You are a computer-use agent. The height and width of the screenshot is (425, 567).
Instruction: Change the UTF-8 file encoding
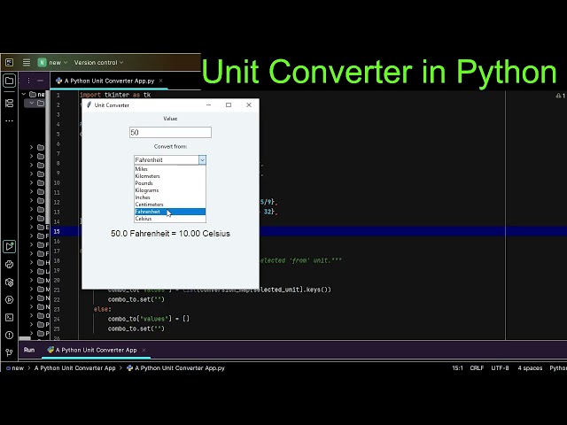[500, 368]
